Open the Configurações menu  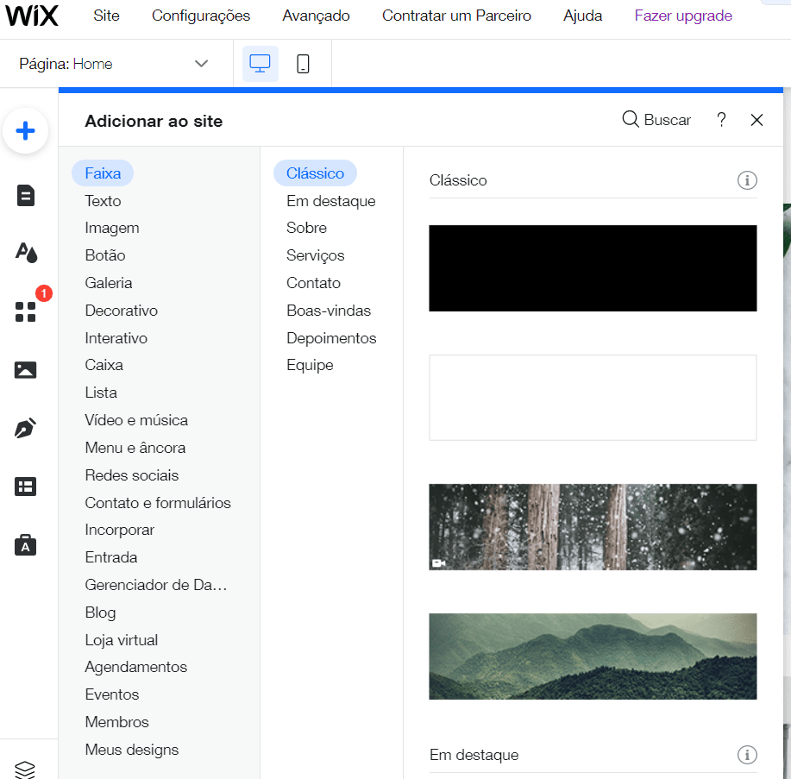(x=201, y=16)
